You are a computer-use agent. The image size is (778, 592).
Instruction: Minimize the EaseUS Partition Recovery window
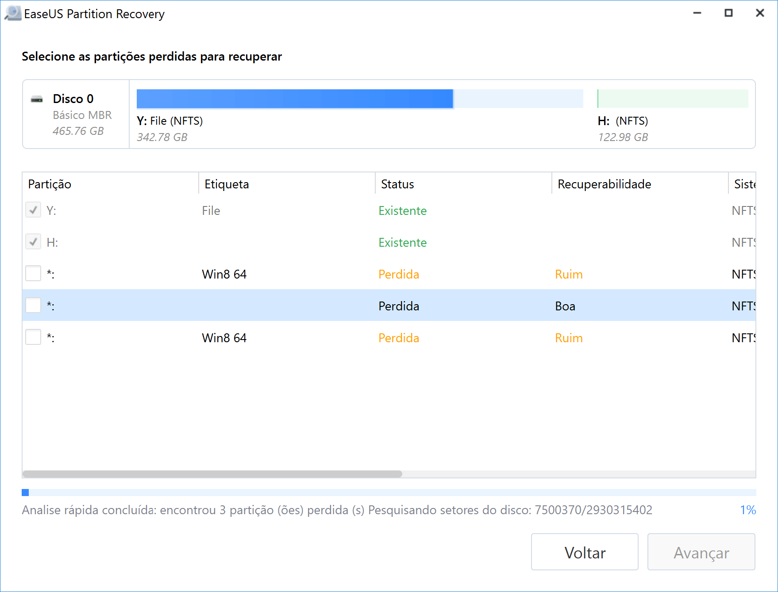point(697,13)
